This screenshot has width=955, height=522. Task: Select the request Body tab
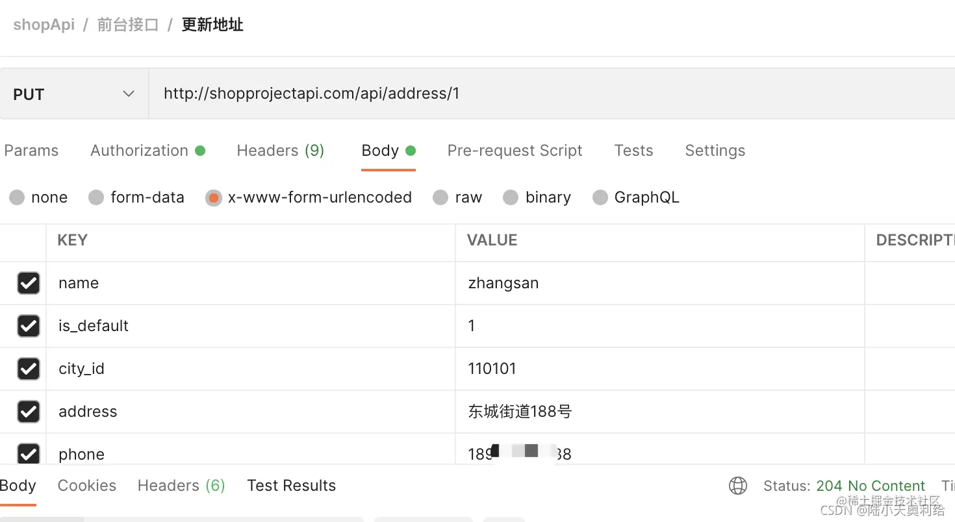pyautogui.click(x=388, y=151)
